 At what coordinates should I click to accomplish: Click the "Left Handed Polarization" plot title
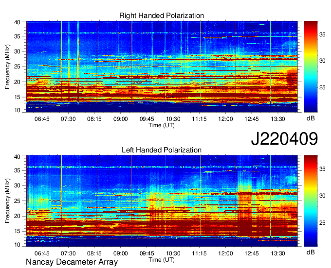click(162, 150)
